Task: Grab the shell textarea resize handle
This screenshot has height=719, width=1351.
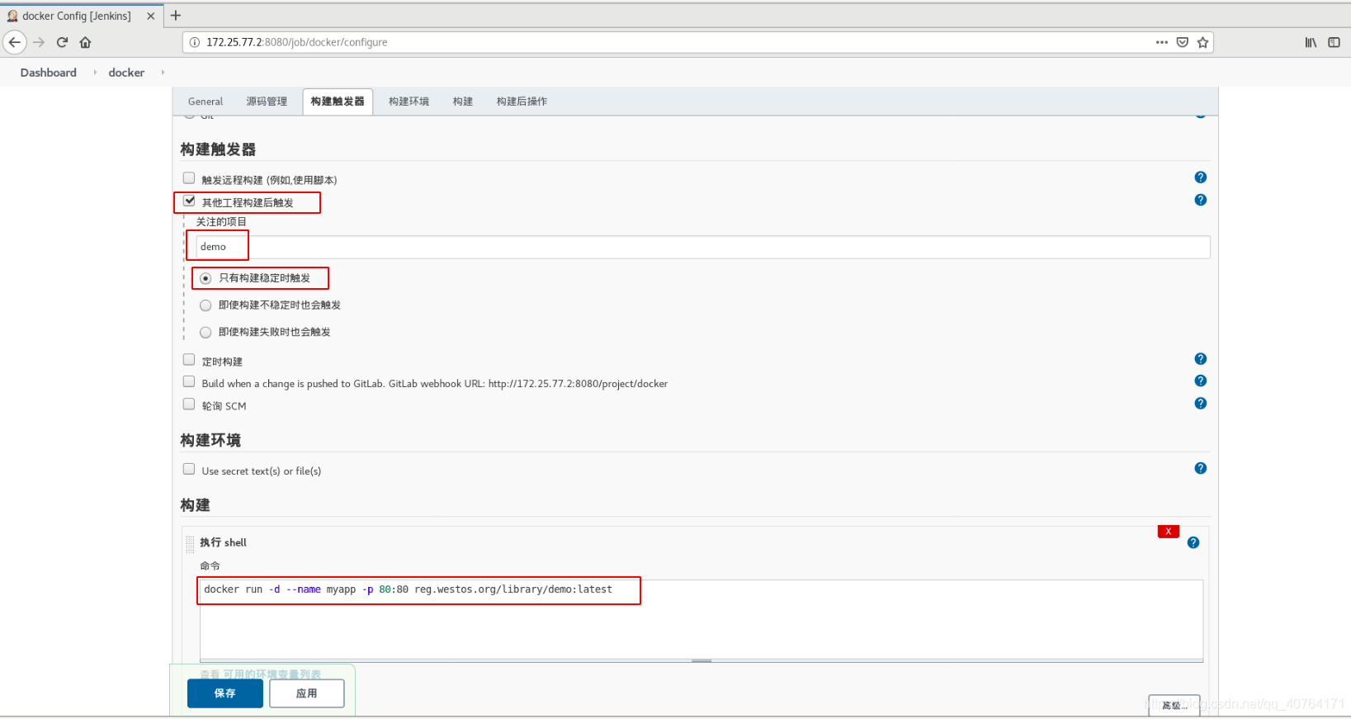Action: click(701, 660)
